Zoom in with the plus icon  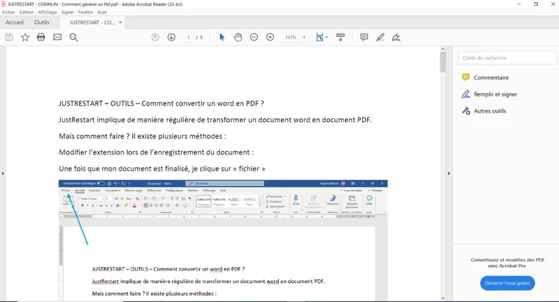270,37
